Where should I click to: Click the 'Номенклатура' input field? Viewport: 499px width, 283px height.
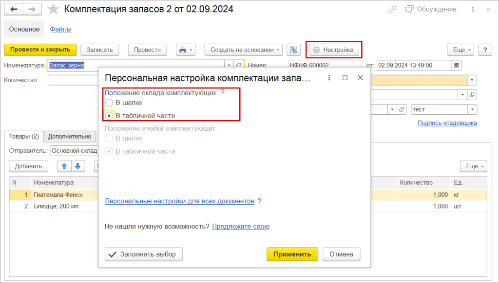click(135, 65)
